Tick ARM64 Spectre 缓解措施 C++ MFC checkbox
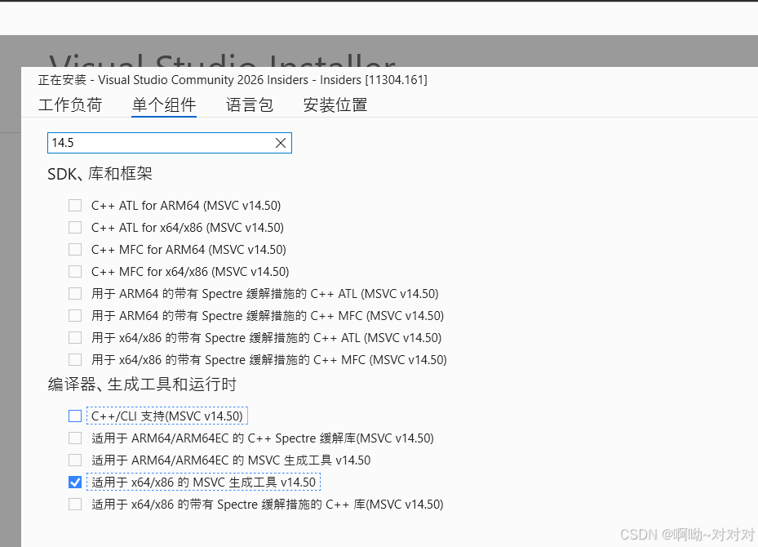 (75, 316)
